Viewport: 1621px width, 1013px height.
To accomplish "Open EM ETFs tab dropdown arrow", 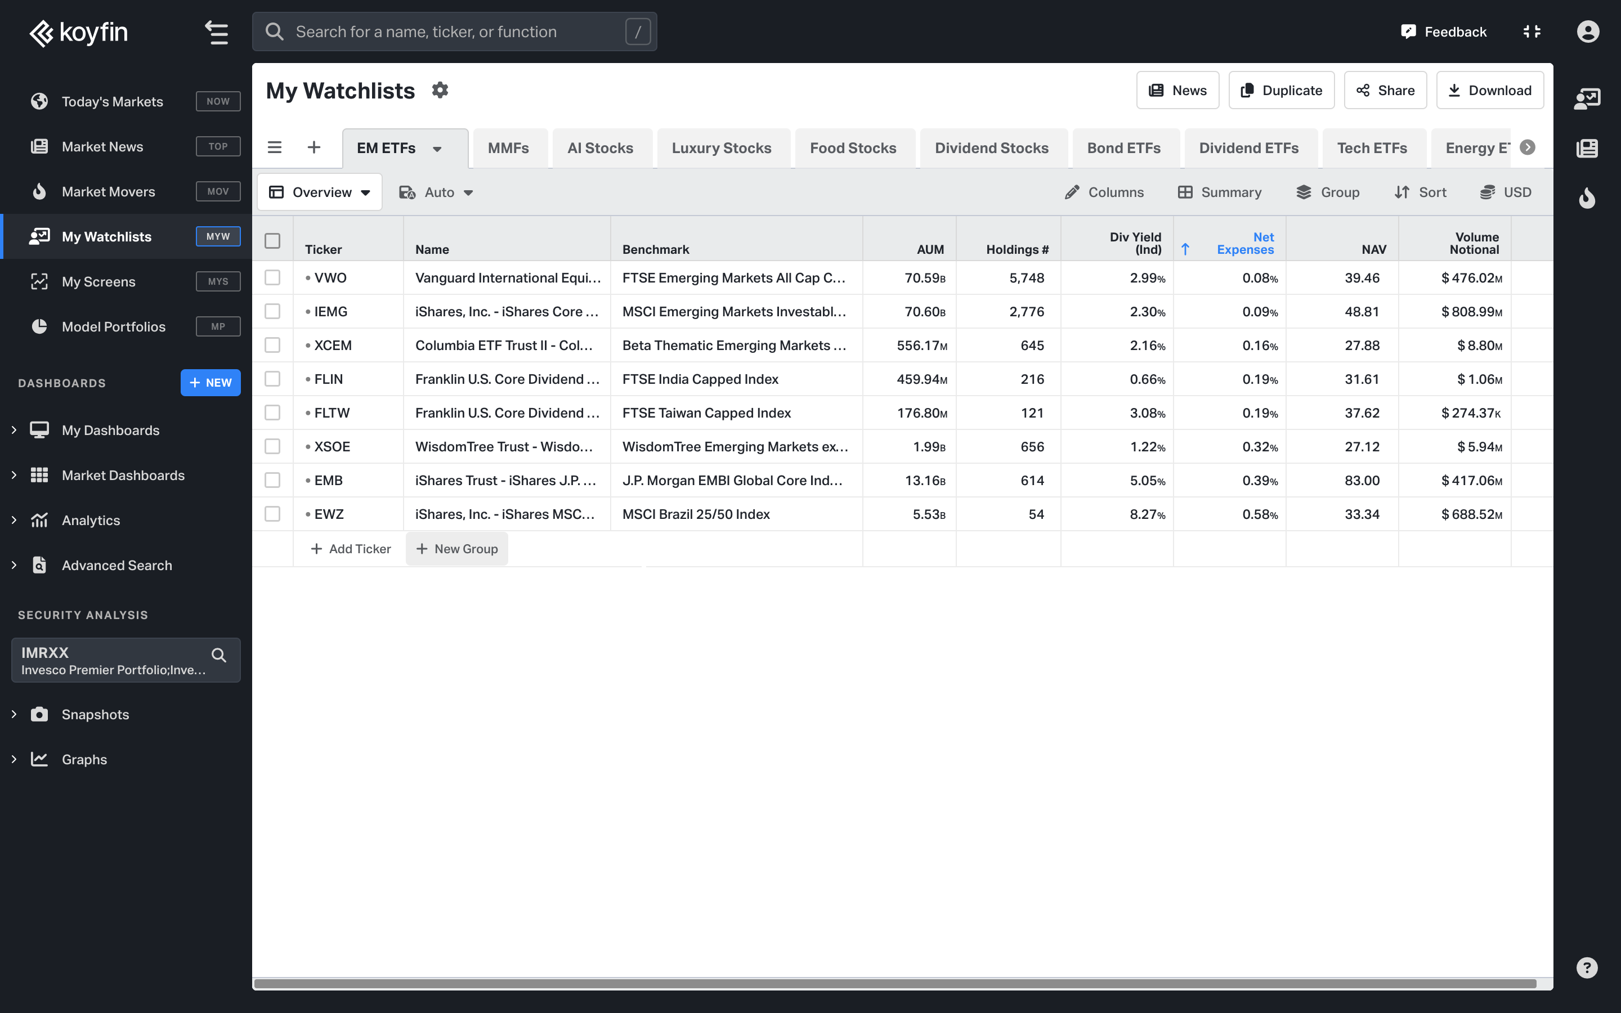I will click(437, 149).
